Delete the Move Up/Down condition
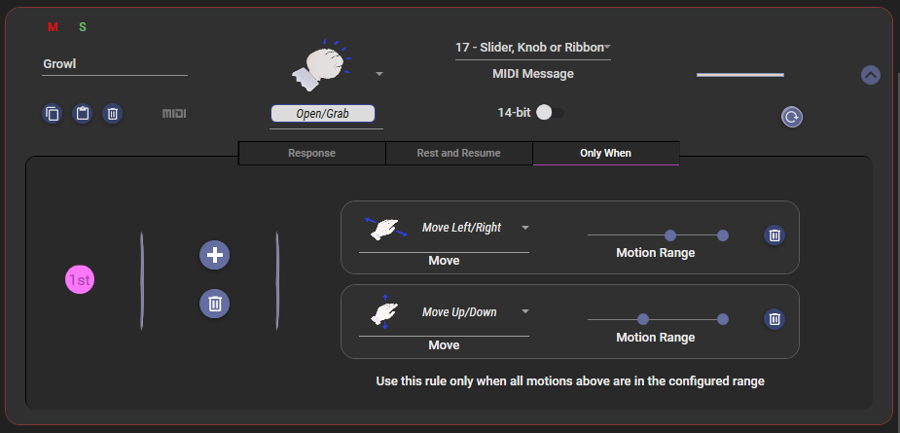 [x=774, y=318]
